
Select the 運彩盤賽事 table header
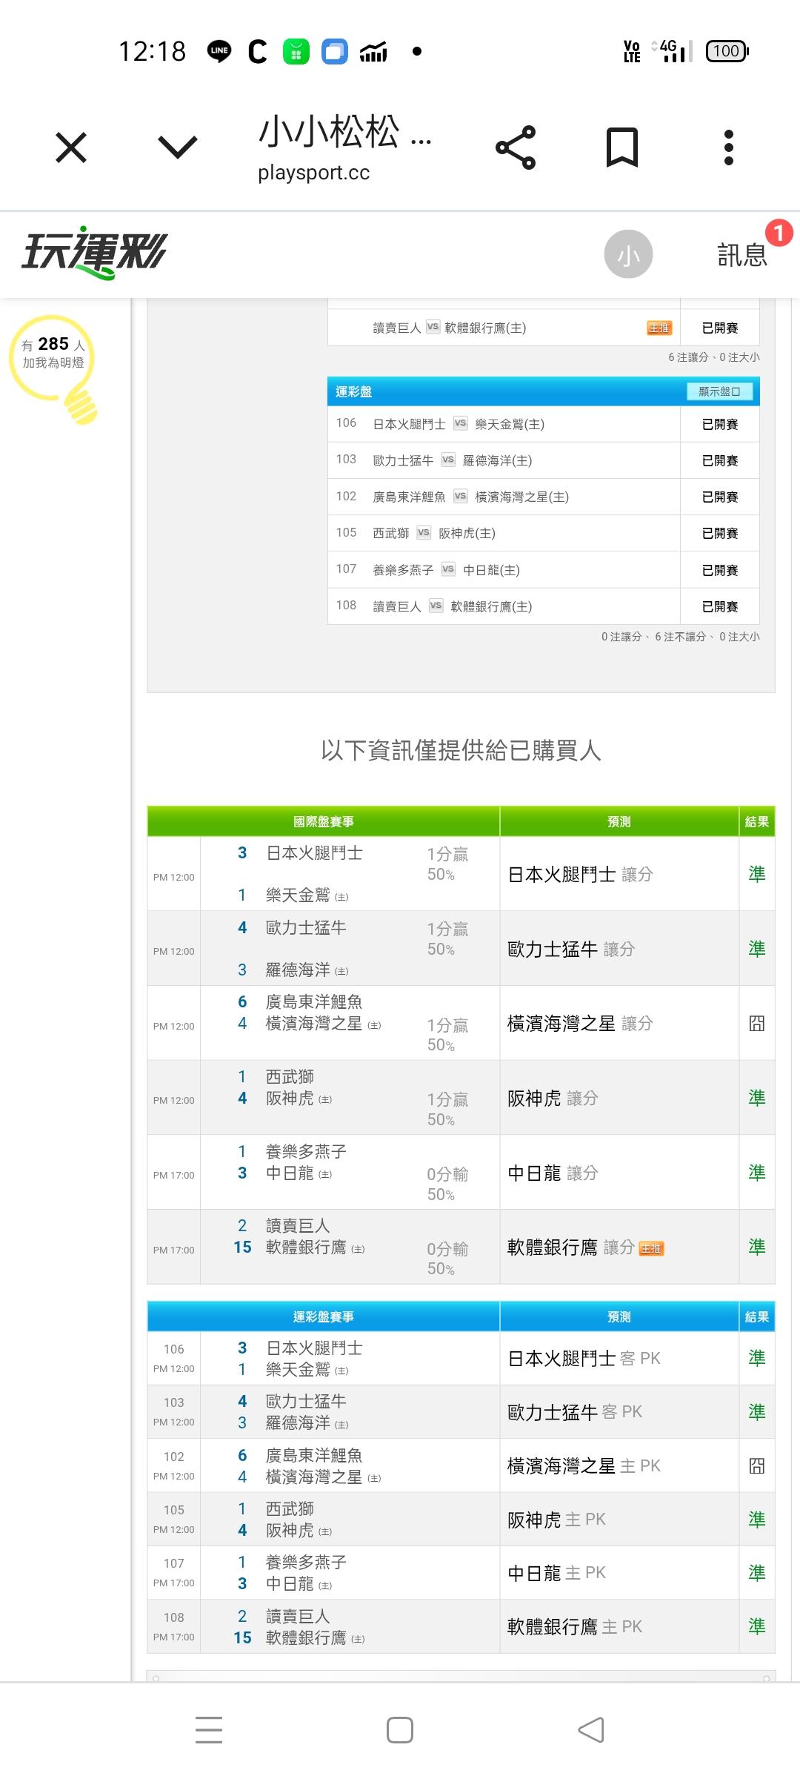(323, 1316)
